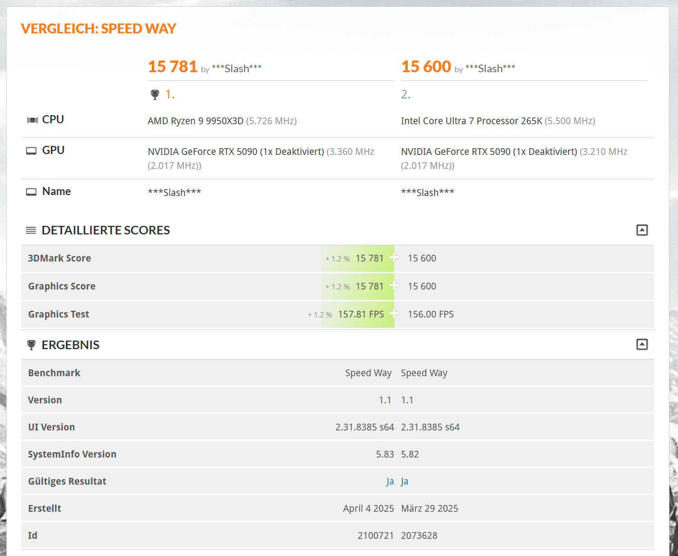Click the result Id 2100721
Screen dimensions: 678x556
click(x=375, y=536)
